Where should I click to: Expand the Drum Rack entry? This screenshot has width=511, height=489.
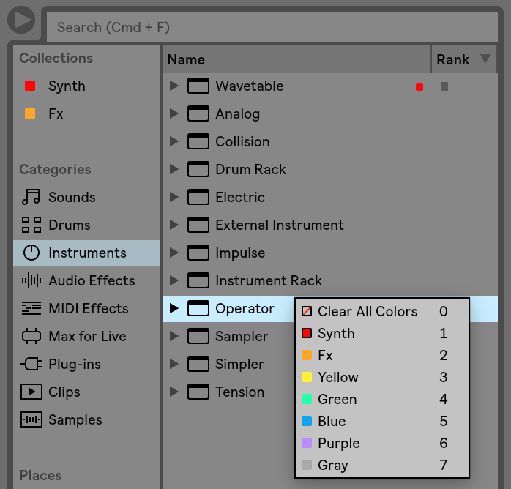[x=174, y=169]
